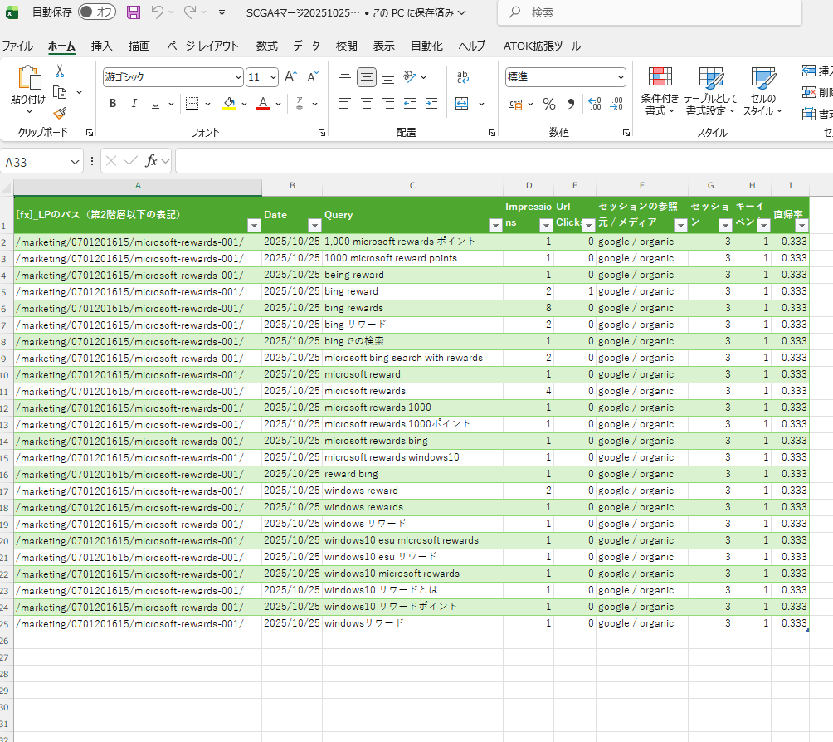833x742 pixels.
Task: Switch to the 挿入 tab
Action: tap(102, 46)
